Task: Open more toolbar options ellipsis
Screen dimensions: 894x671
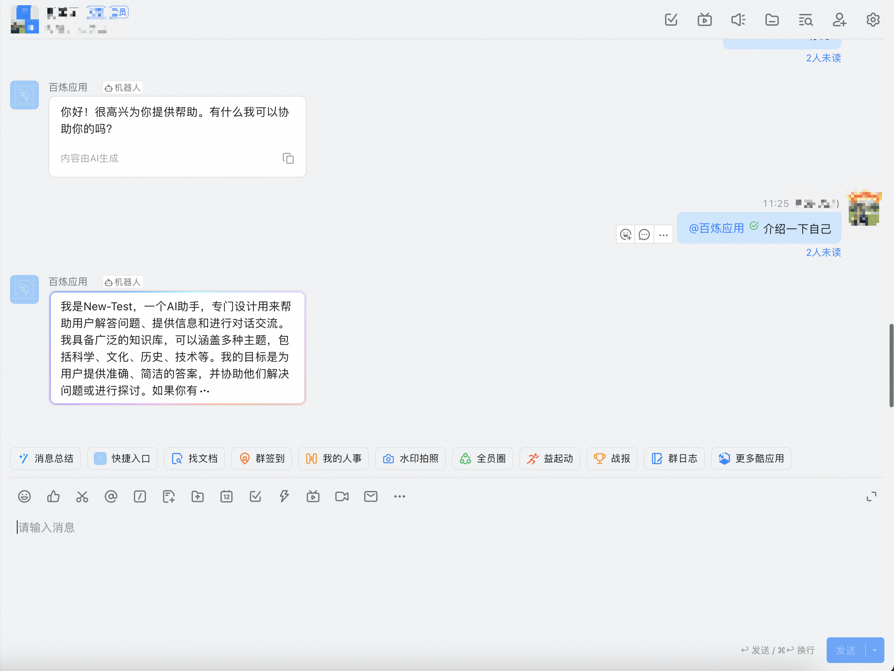Action: (399, 496)
